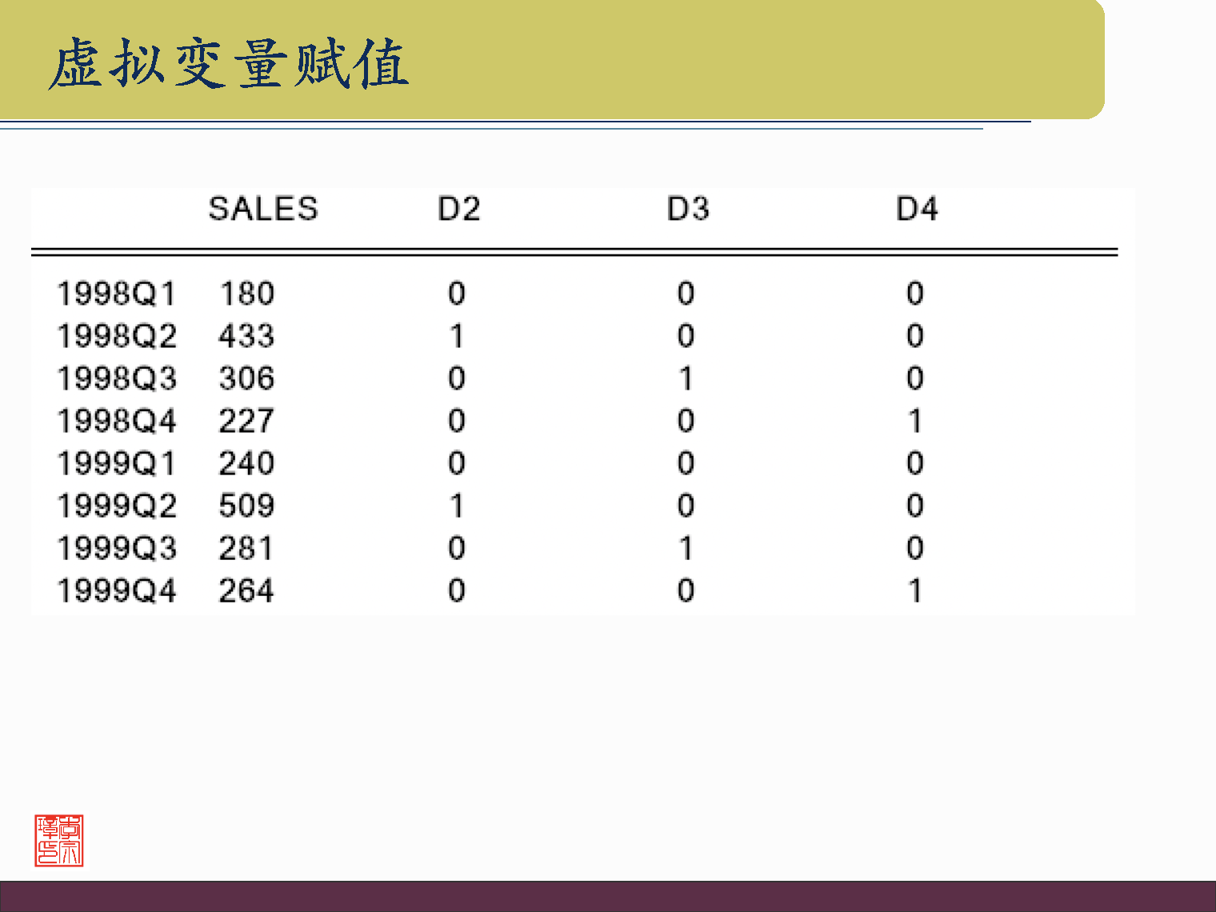Select the SALES column header
Screen dimensions: 1216x912
click(263, 209)
